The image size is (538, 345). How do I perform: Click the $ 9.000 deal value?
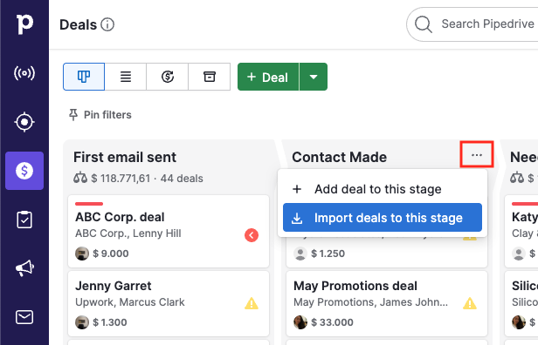[x=110, y=254]
